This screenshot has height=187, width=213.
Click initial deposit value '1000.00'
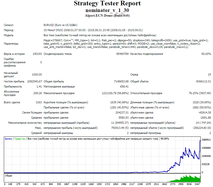point(37,74)
